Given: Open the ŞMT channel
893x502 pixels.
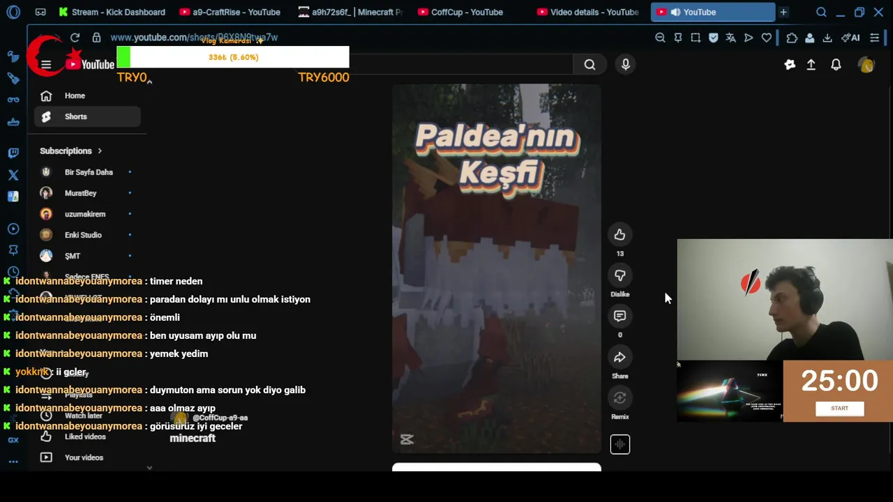Looking at the screenshot, I should point(87,256).
